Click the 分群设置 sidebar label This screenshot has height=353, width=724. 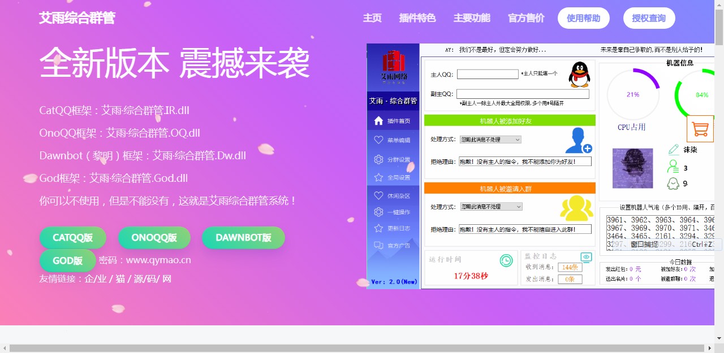[399, 160]
